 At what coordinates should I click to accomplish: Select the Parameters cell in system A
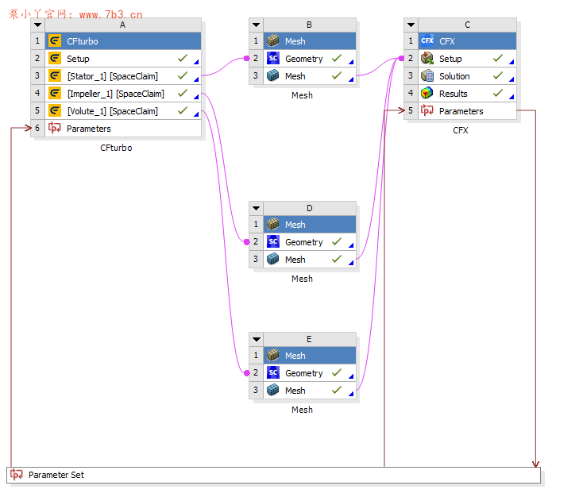[123, 128]
